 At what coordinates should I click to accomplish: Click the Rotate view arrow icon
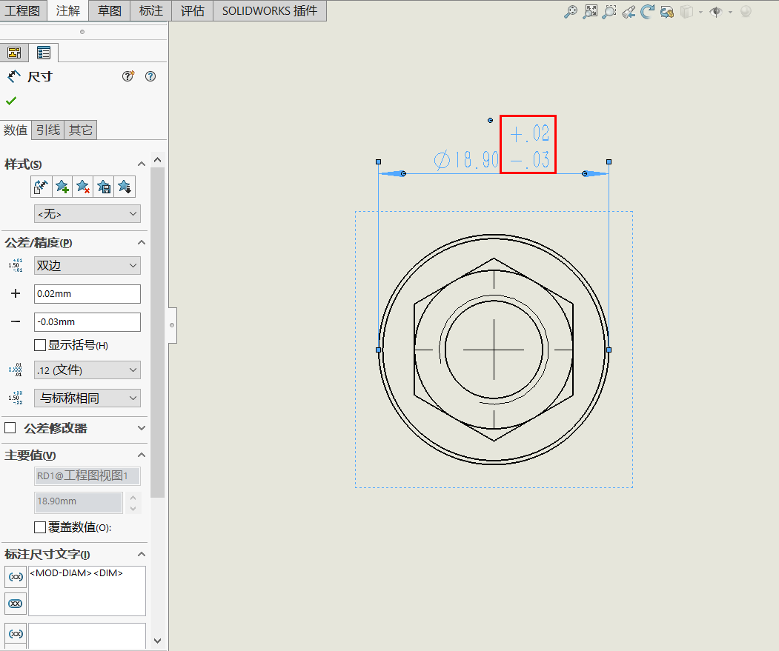tap(647, 11)
